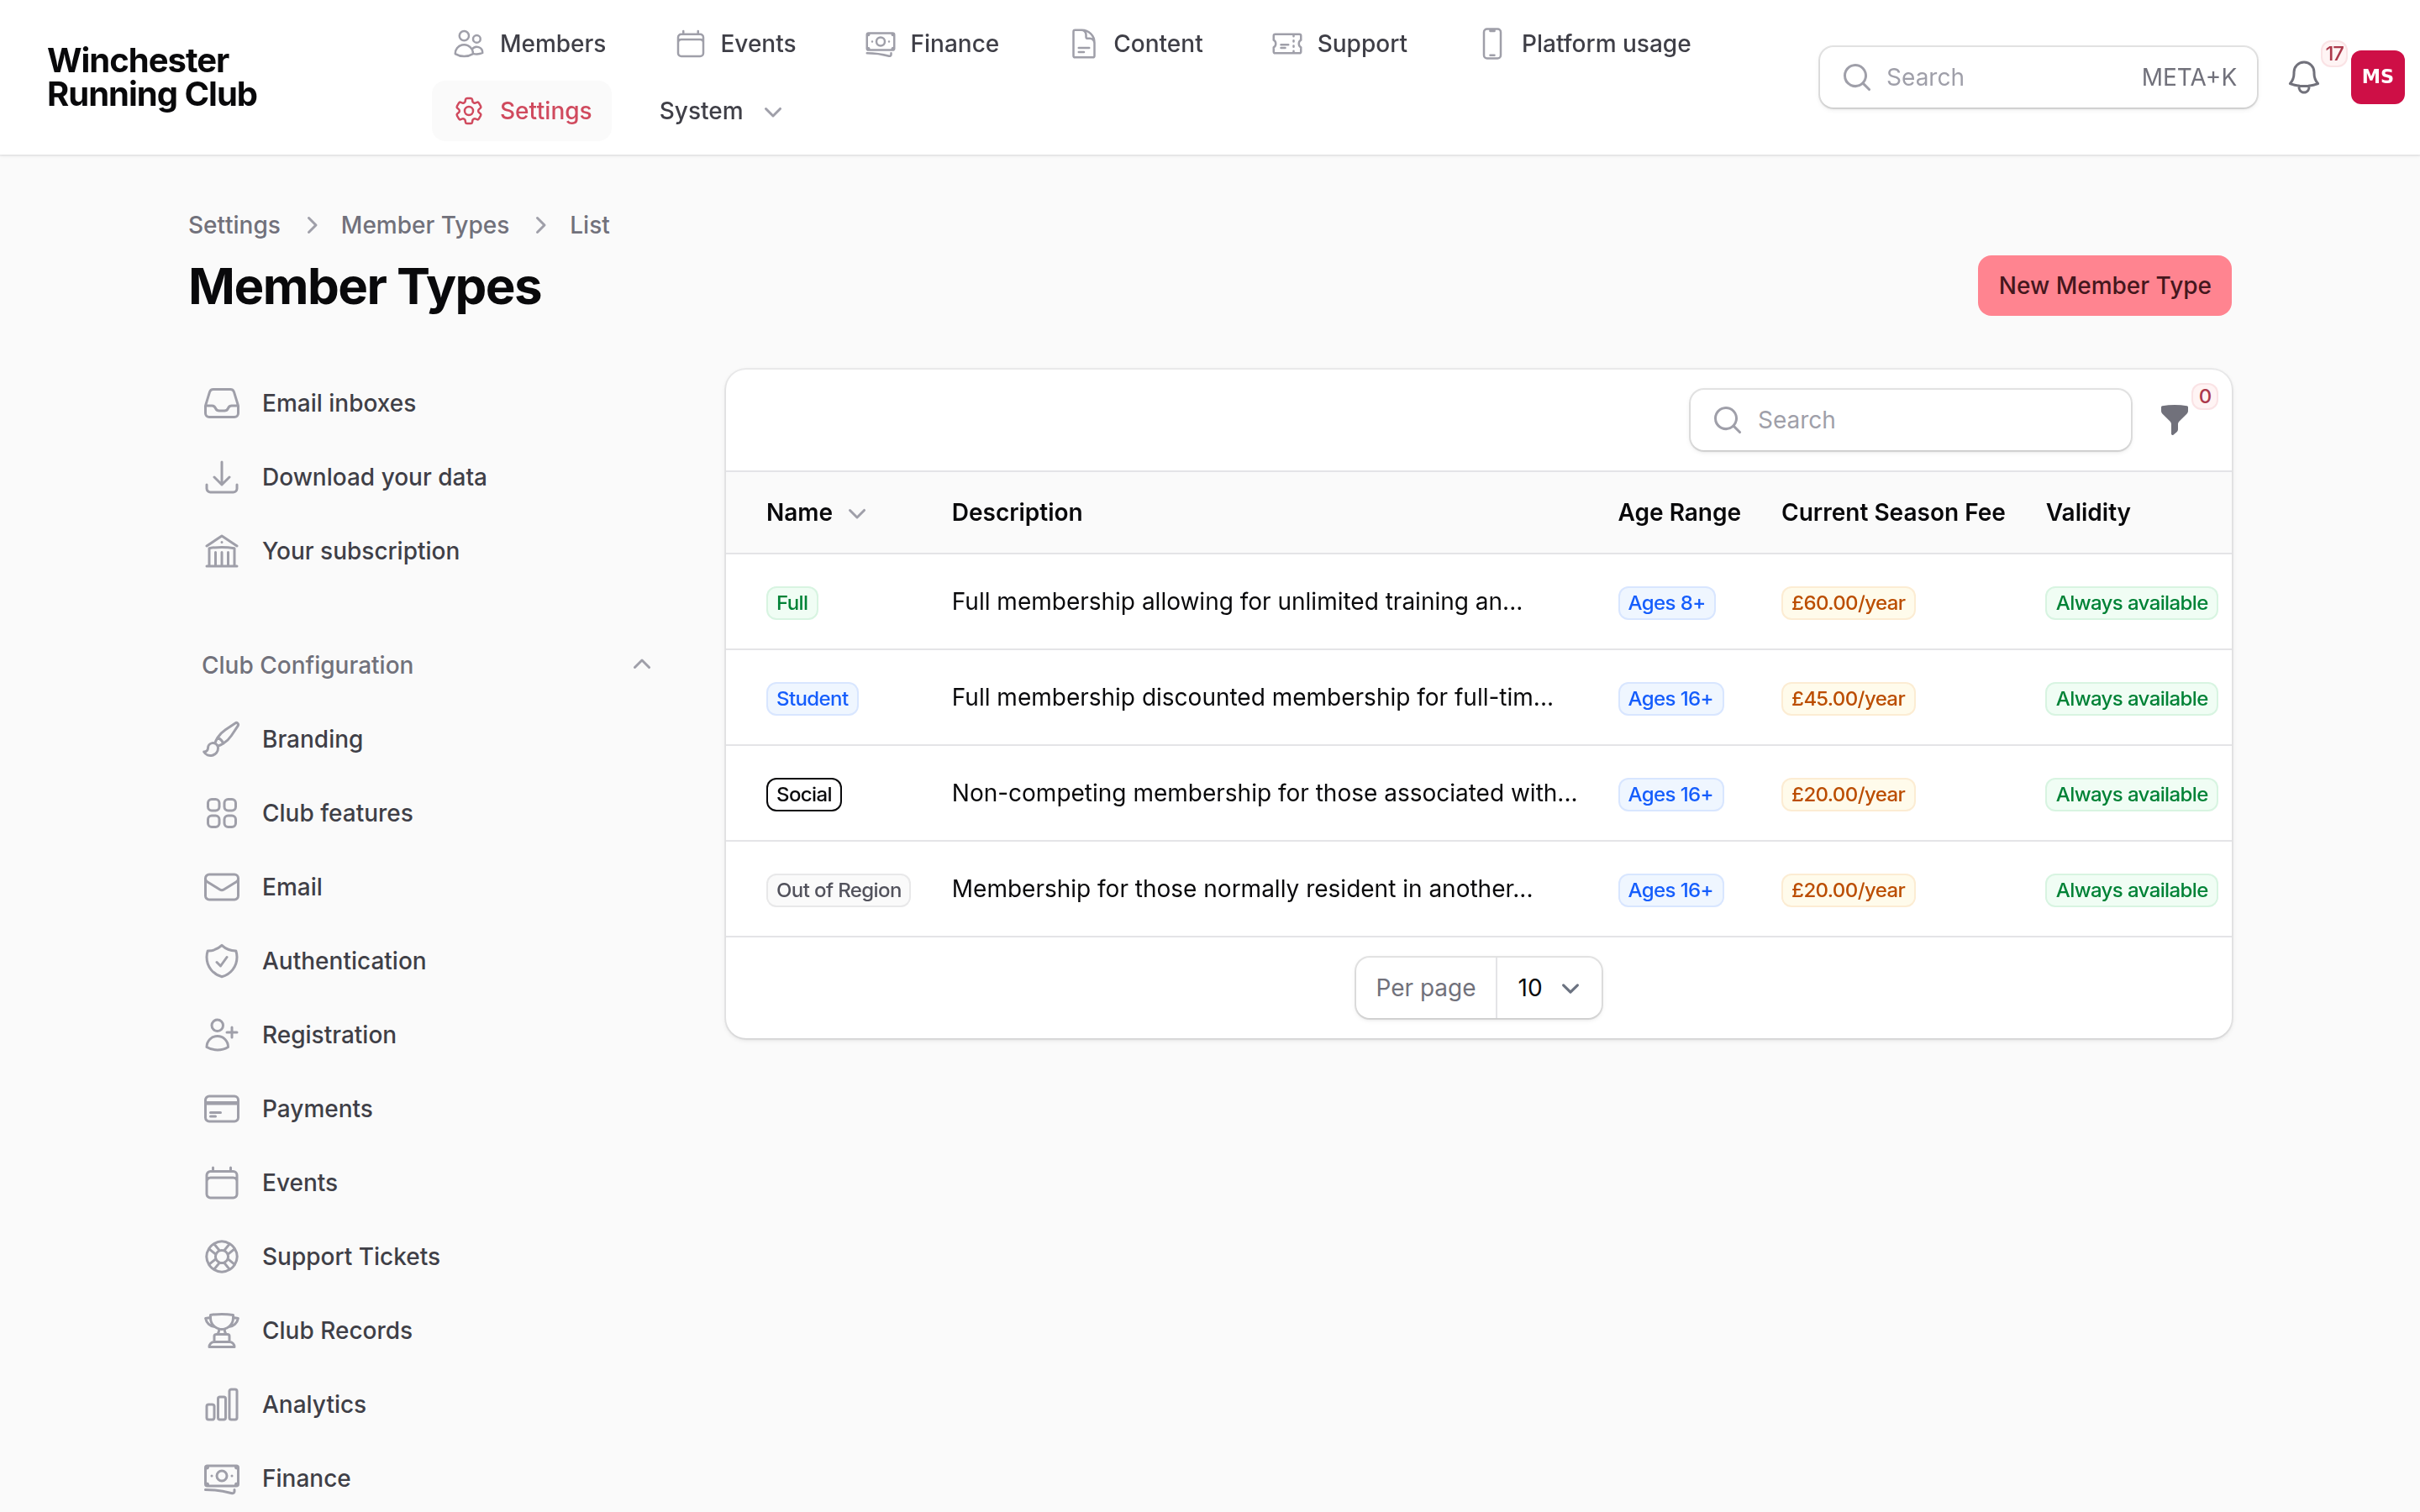Click the Support ticket icon in navbar
This screenshot has height=1512, width=2420.
(1287, 44)
